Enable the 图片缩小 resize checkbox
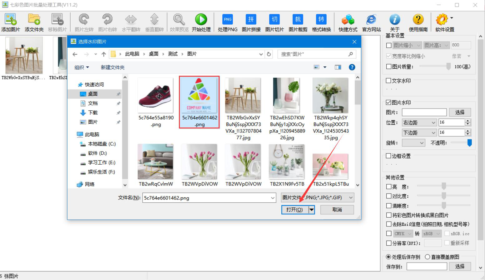Image resolution: width=485 pixels, height=280 pixels. coord(389,46)
